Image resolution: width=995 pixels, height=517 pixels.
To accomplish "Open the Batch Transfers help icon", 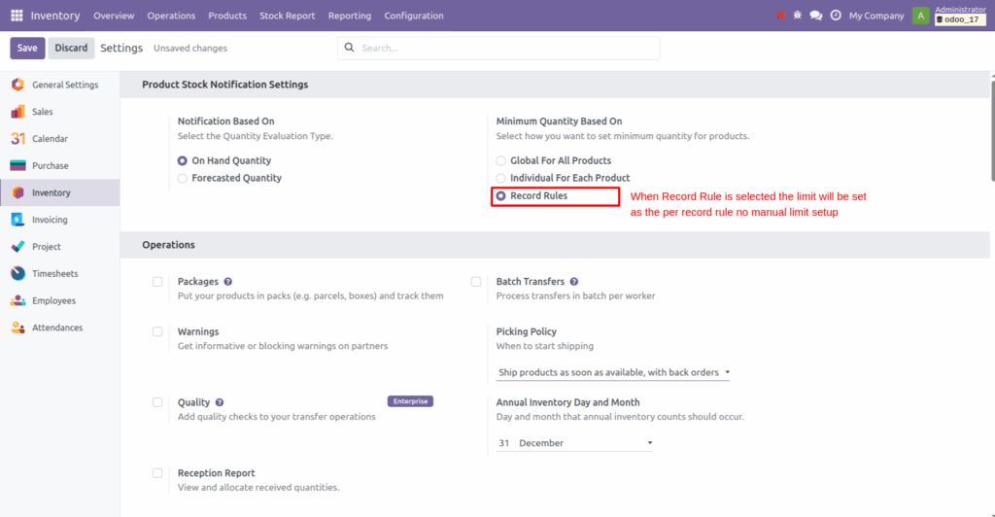I will coord(573,282).
